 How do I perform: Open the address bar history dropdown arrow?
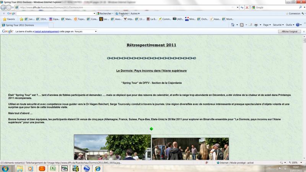(238, 7)
